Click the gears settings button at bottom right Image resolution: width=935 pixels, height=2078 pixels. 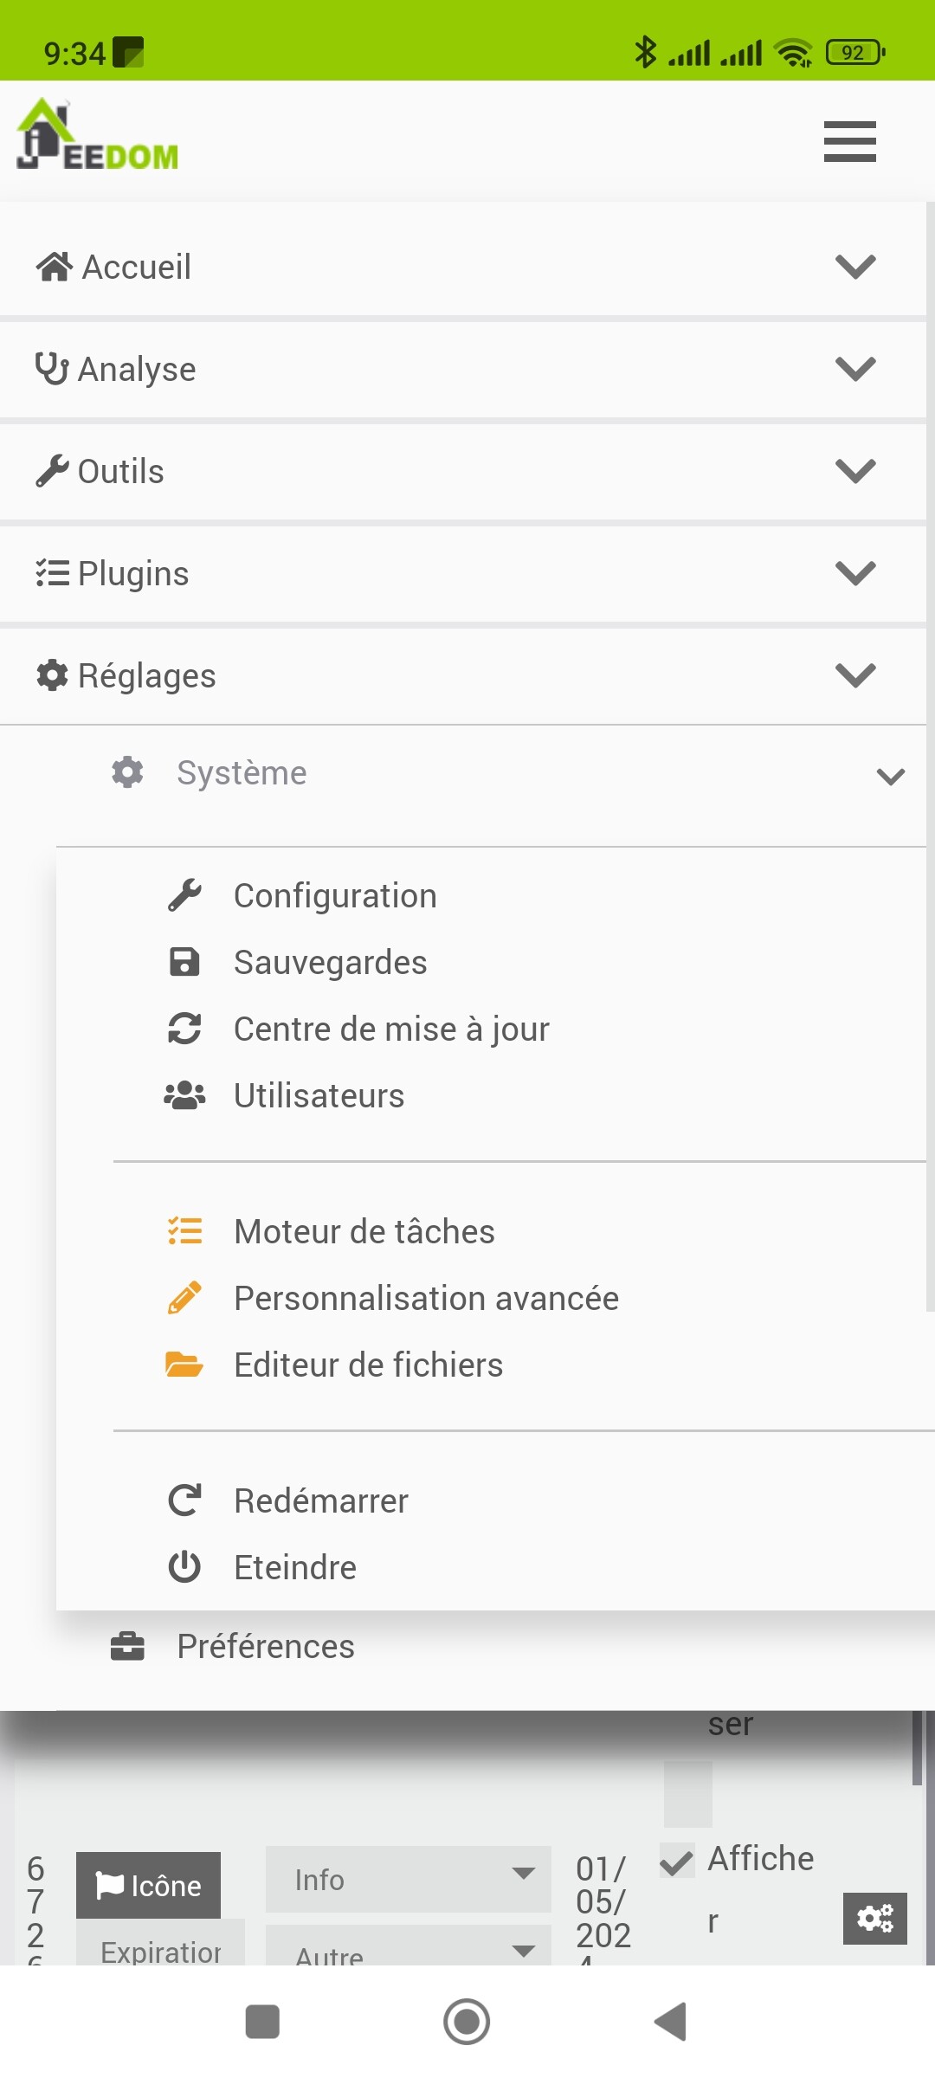(x=875, y=1919)
